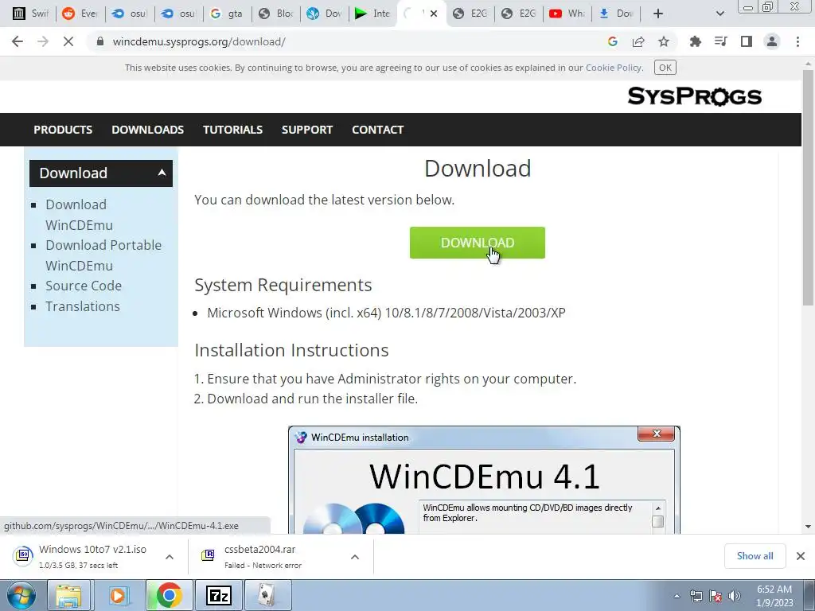Open the Chrome three-dot menu
Screen dimensions: 815x611
point(797,41)
